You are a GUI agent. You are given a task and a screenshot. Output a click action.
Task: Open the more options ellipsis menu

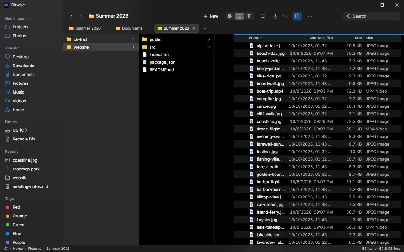coord(310,16)
